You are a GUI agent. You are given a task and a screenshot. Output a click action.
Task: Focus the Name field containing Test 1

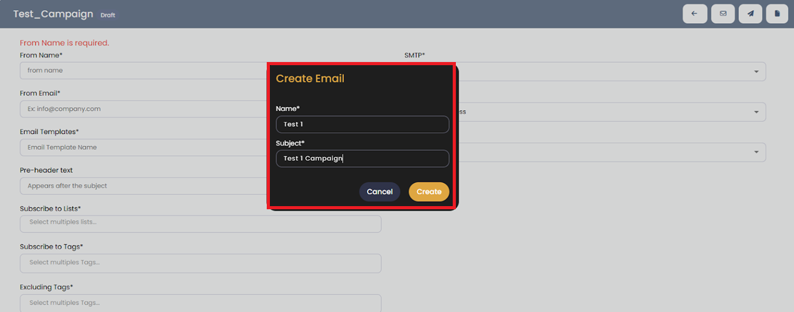tap(362, 124)
